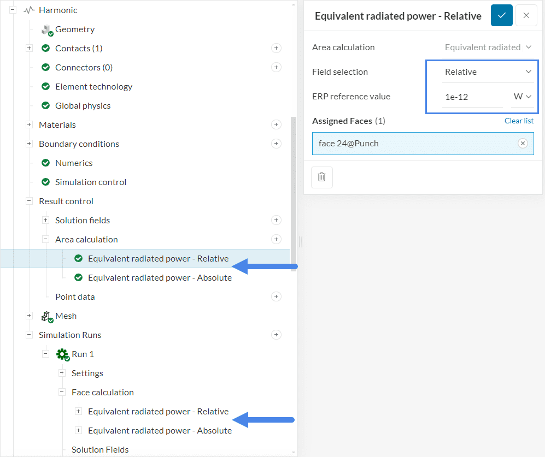Open the Simulation control item

pyautogui.click(x=90, y=182)
